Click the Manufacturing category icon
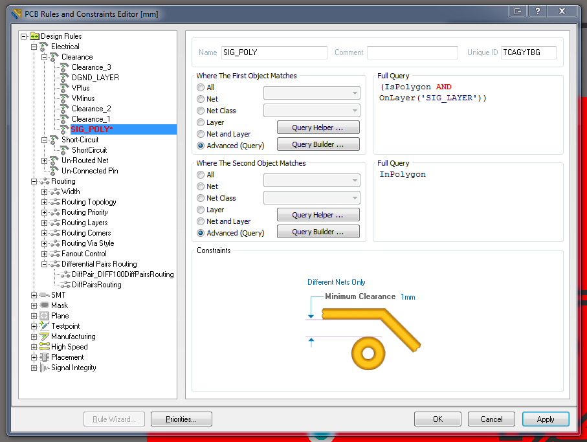The height and width of the screenshot is (442, 587). [x=45, y=337]
